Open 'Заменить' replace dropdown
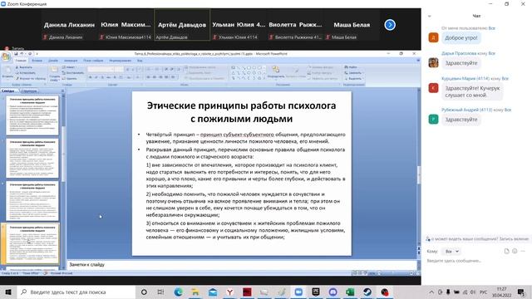This screenshot has height=299, width=532. click(353, 73)
